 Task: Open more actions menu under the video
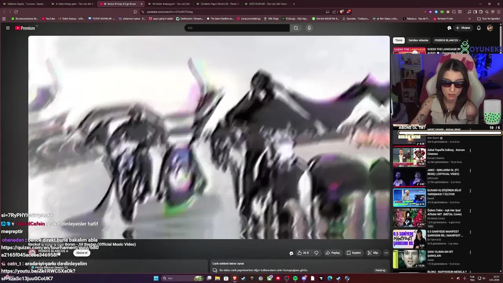tap(386, 253)
